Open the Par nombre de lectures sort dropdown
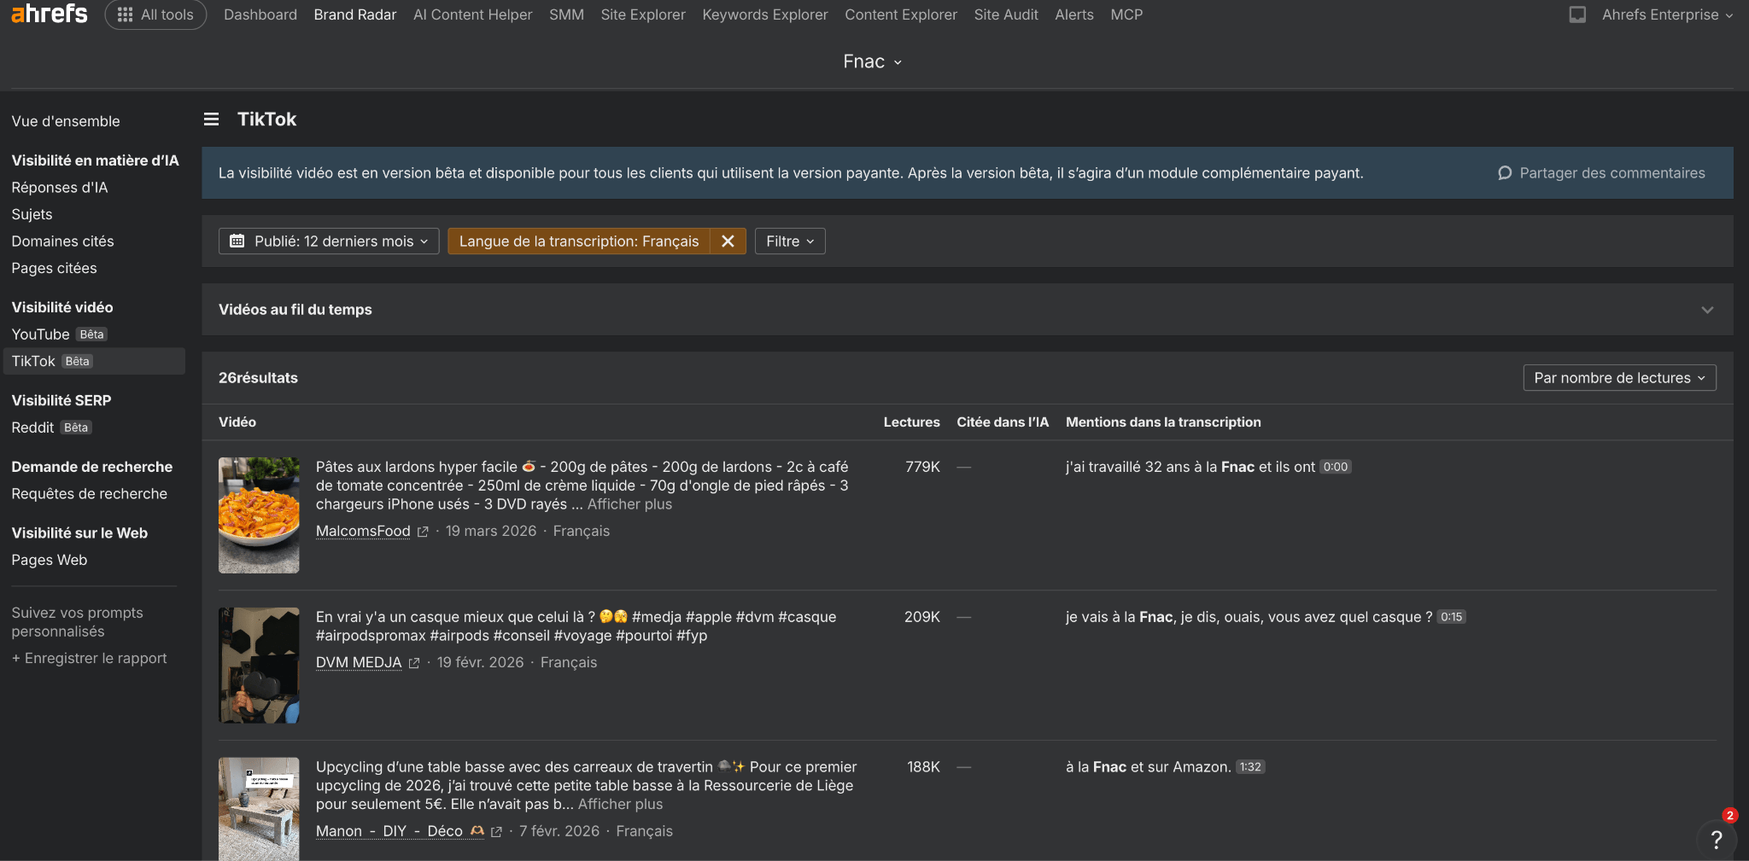The image size is (1749, 861). click(1619, 378)
